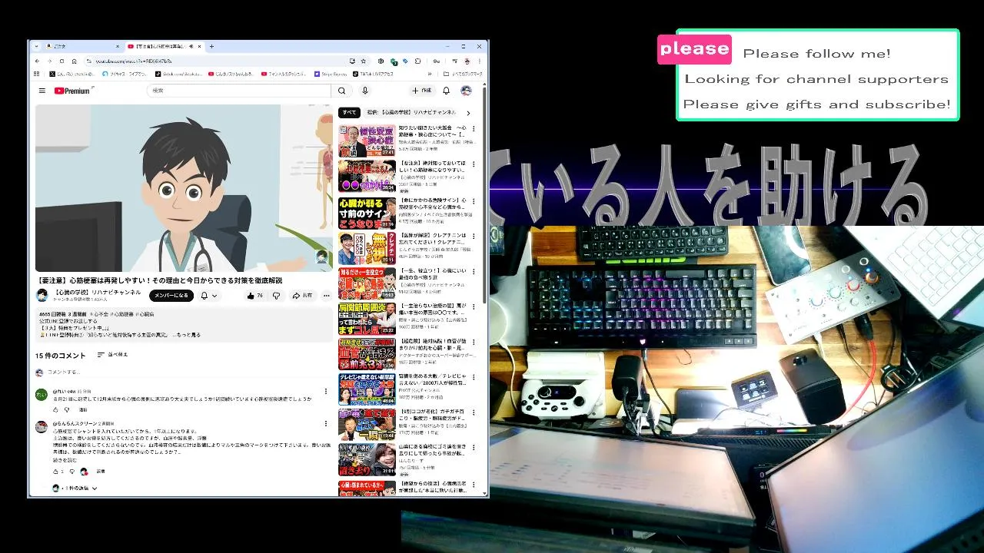Open the 心臓にいい最強の食べ物5選 video thumbnail
Screen dimensions: 984x553
pyautogui.click(x=367, y=283)
